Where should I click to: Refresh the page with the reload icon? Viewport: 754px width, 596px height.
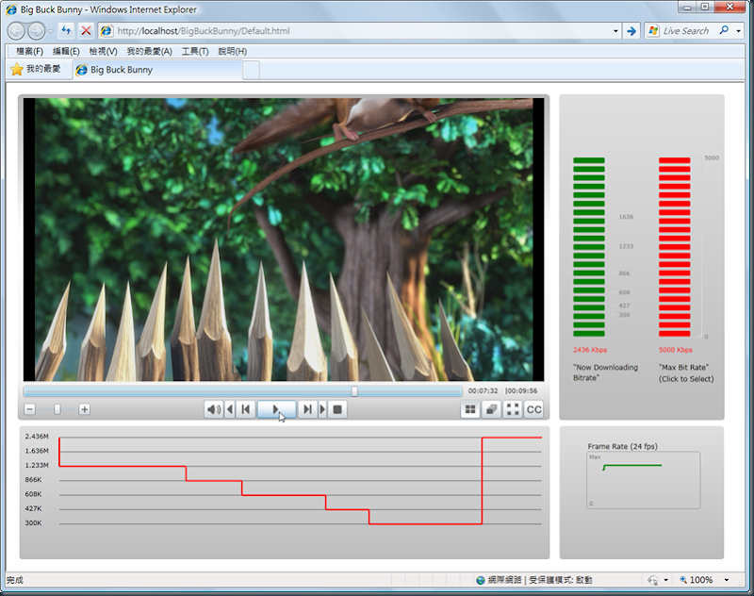pyautogui.click(x=66, y=30)
